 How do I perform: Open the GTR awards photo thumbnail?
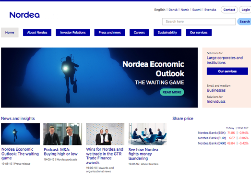tap(105, 134)
